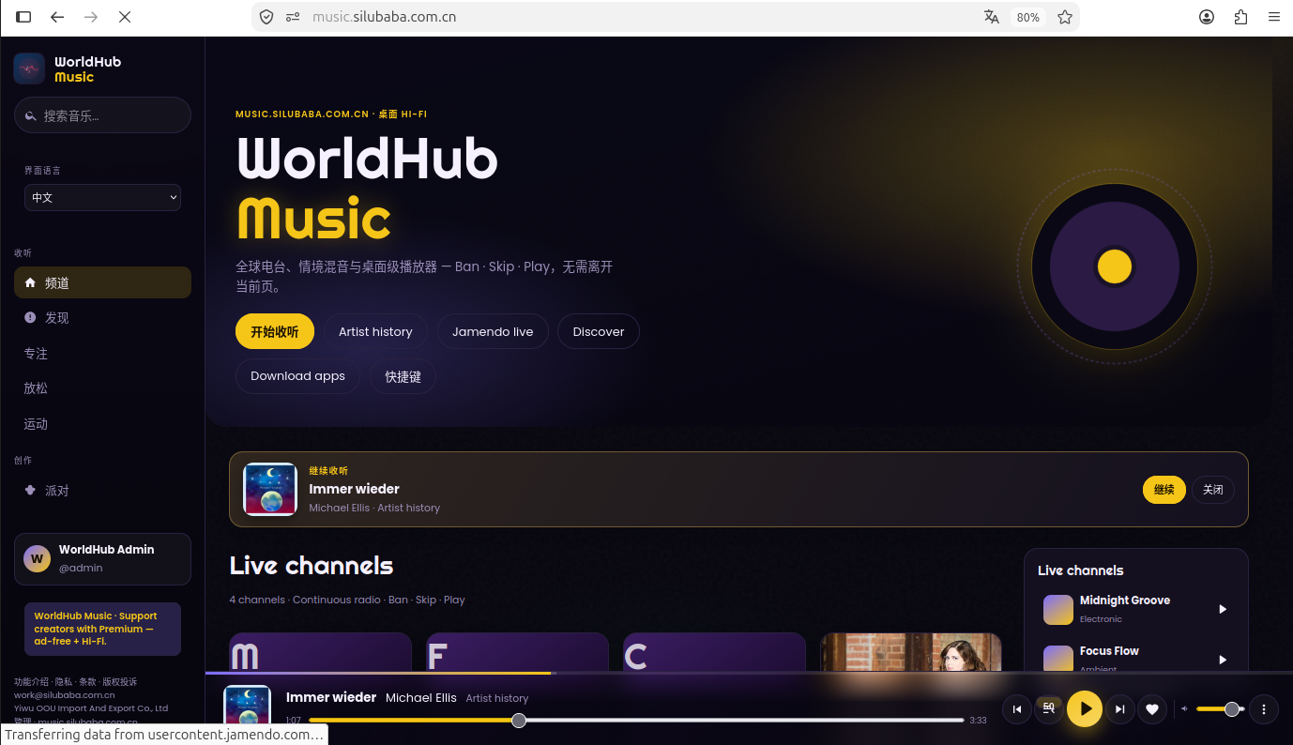1293x745 pixels.
Task: Select the 频道 sidebar item
Action: 102,282
